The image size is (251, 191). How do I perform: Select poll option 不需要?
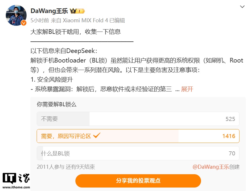click(x=138, y=119)
